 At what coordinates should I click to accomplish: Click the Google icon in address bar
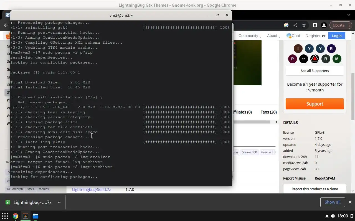[286, 25]
